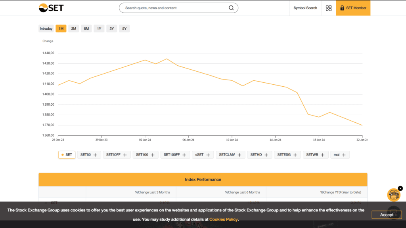Open the apps grid menu icon

(329, 8)
